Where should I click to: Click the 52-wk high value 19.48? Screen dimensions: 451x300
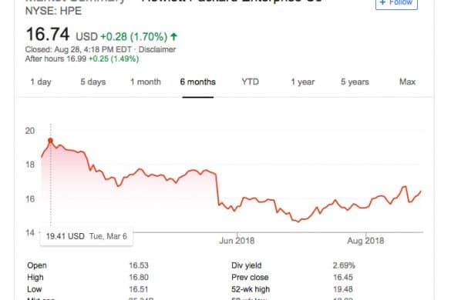coord(343,289)
